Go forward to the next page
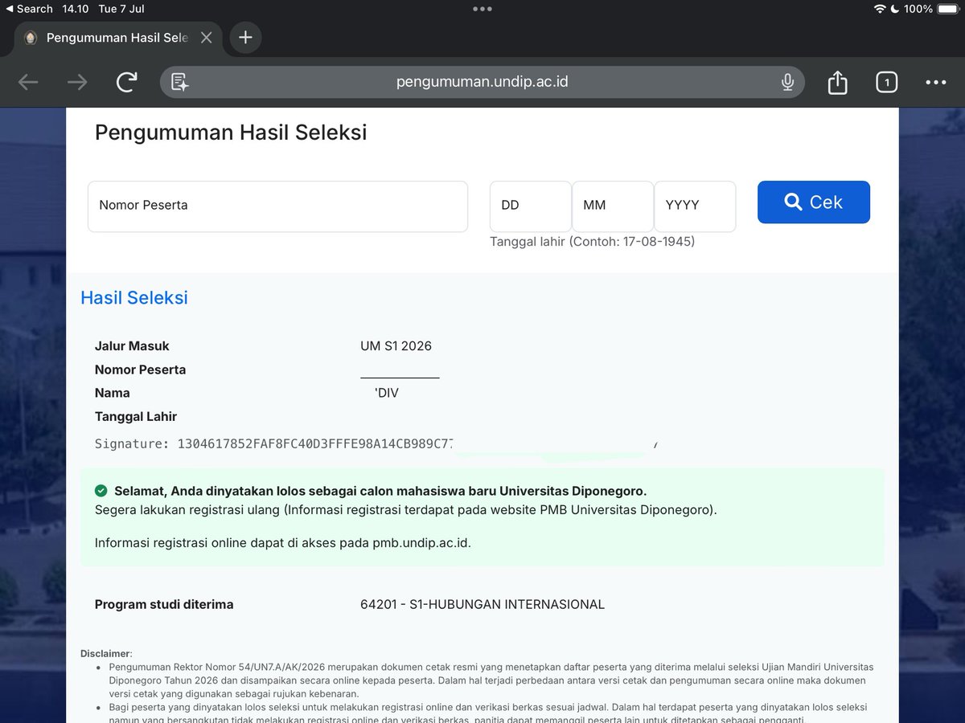The height and width of the screenshot is (723, 965). [77, 82]
